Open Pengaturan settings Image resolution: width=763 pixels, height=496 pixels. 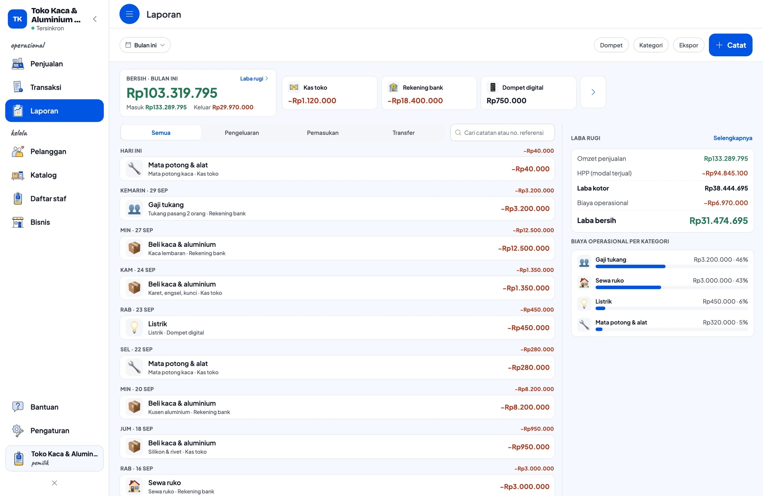[x=54, y=430]
